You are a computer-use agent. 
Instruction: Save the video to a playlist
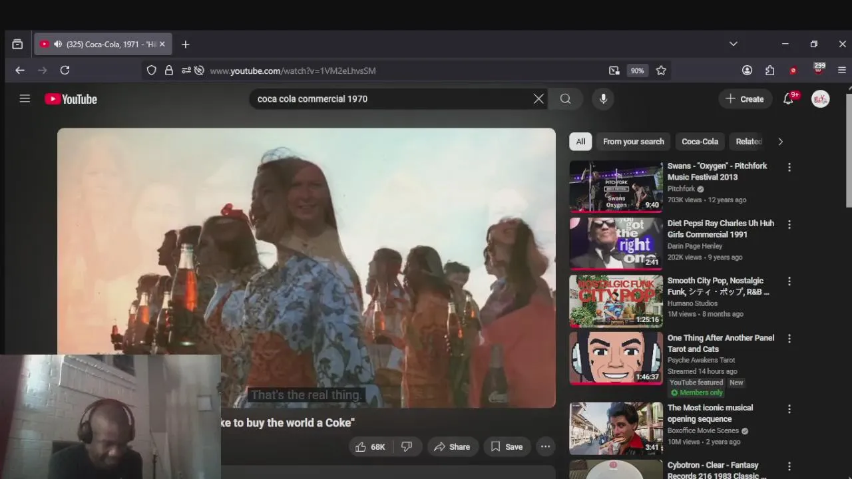tap(507, 446)
